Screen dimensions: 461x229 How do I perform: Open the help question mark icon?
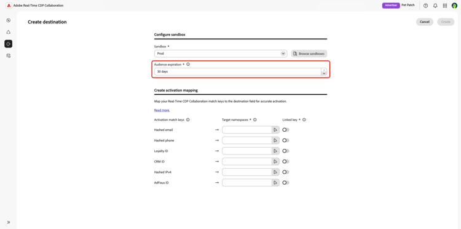(x=425, y=6)
